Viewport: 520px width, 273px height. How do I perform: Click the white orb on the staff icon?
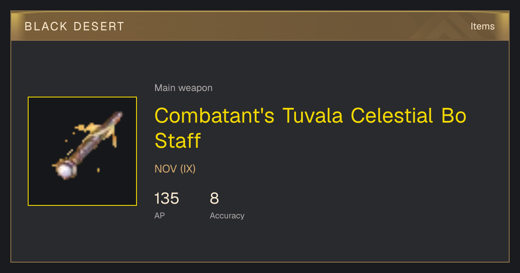coord(66,170)
